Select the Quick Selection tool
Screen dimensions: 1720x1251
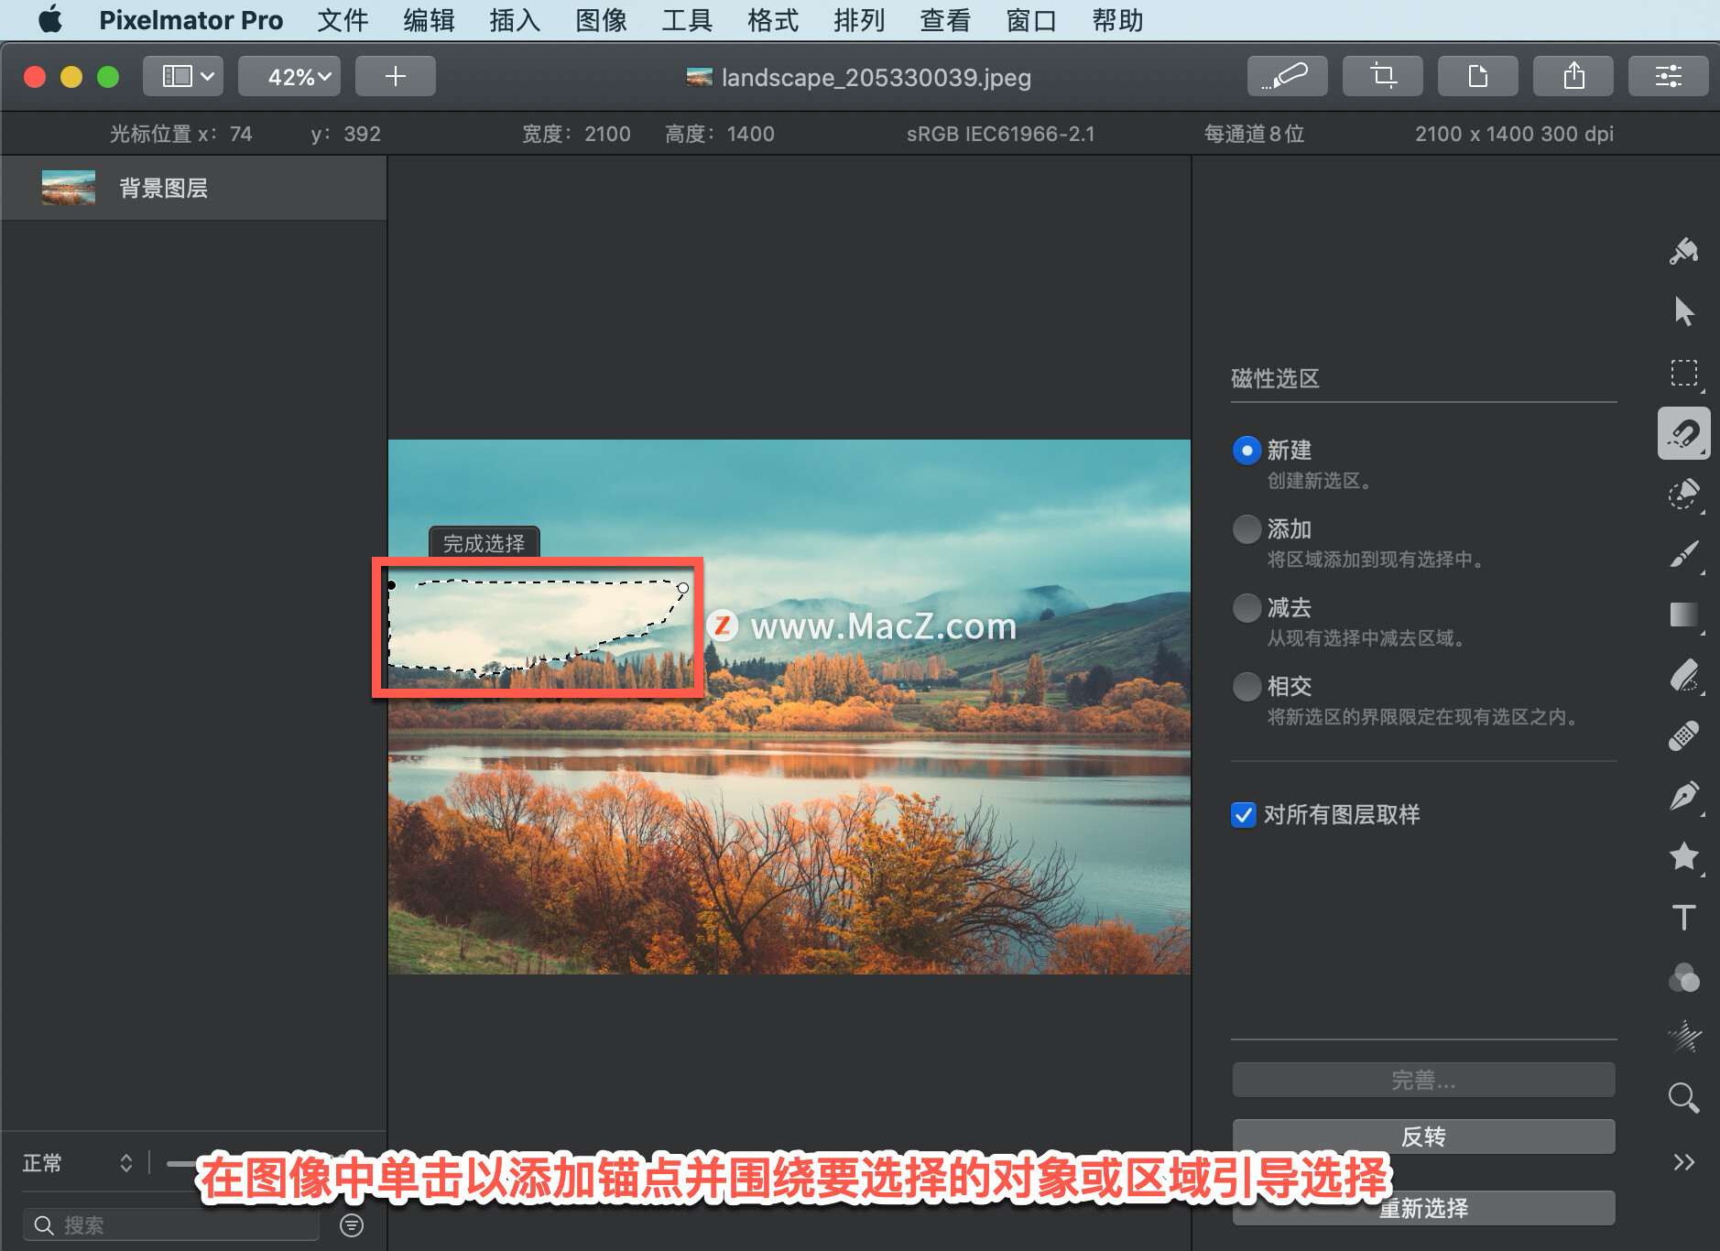pos(1683,494)
